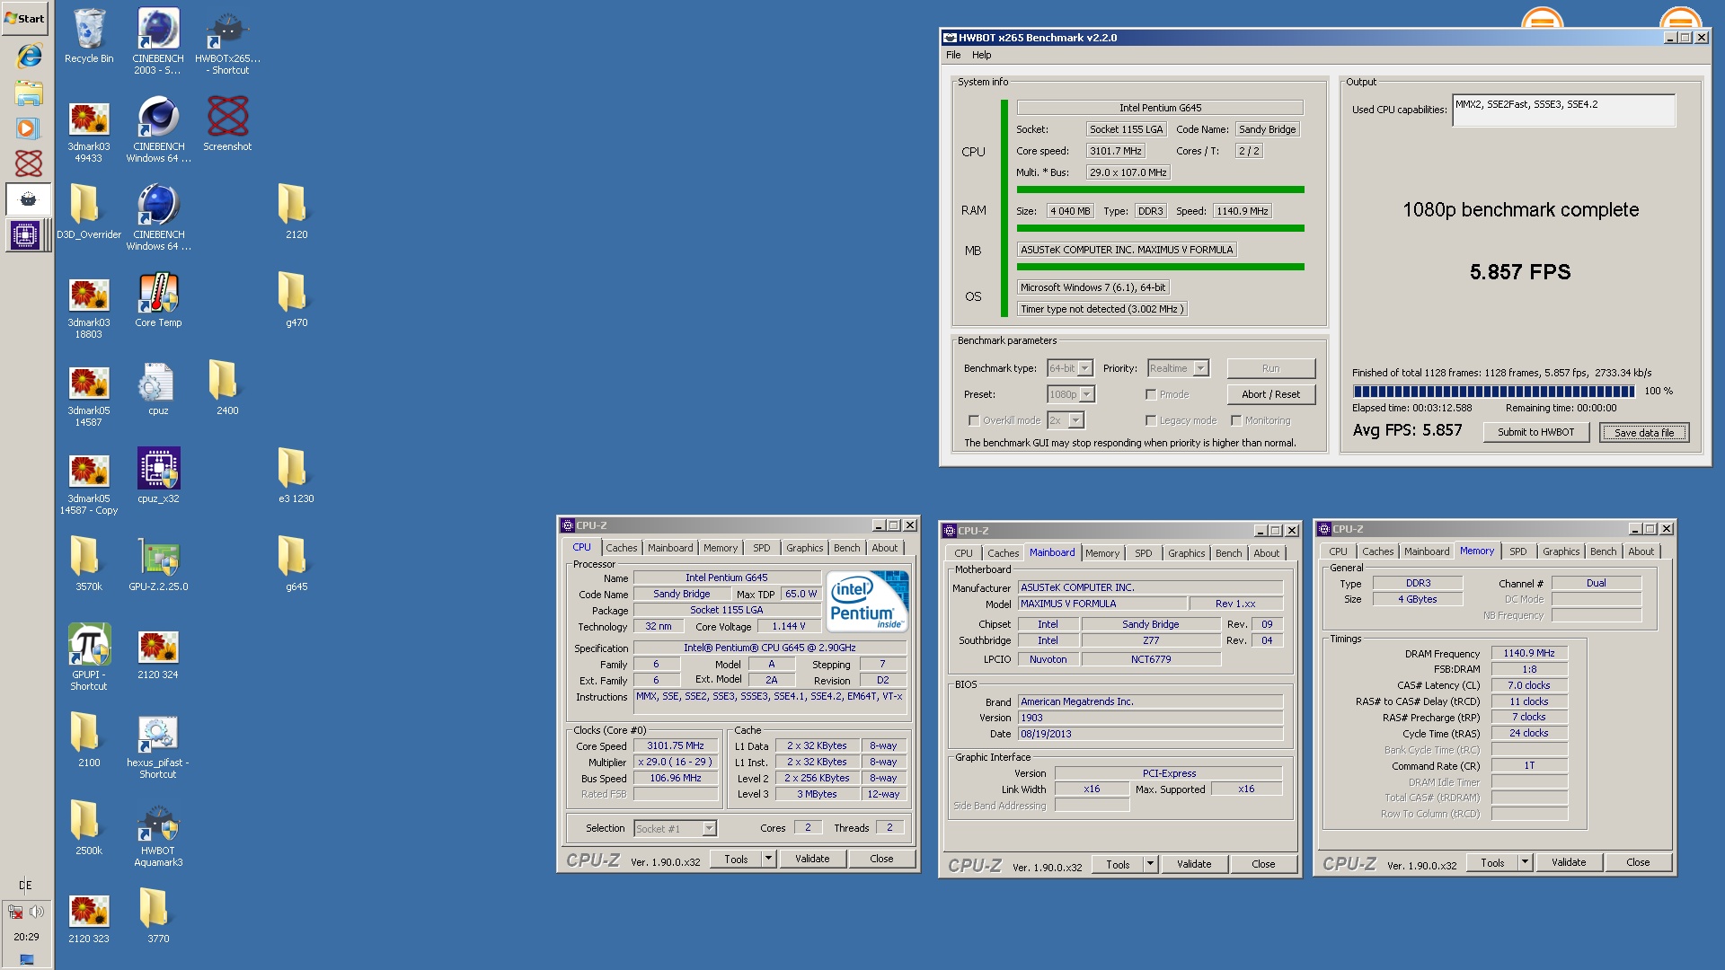This screenshot has height=970, width=1725.
Task: Open the Priority Realtime dropdown
Action: coord(1178,368)
